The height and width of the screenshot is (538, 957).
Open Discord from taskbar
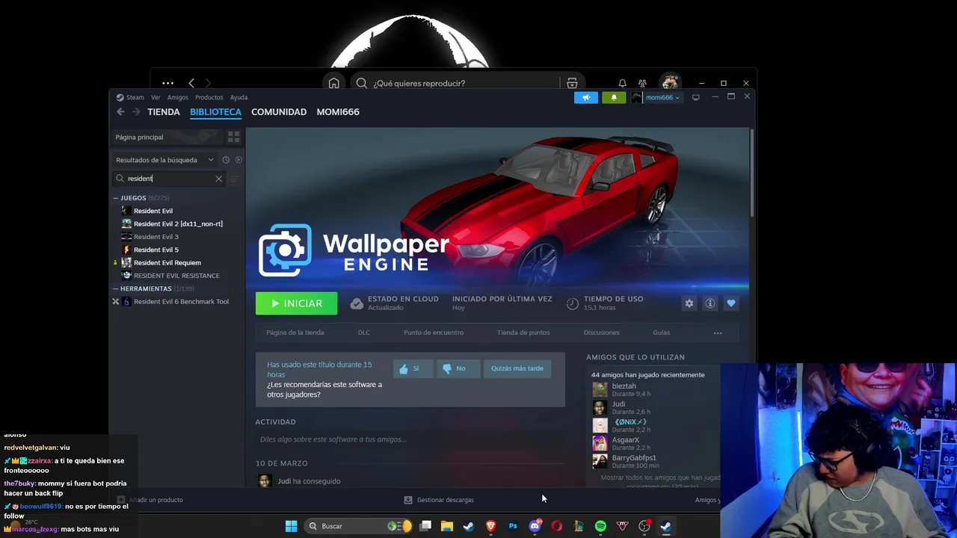[535, 526]
